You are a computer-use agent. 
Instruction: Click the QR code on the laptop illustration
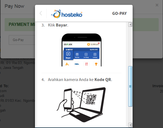pyautogui.click(x=91, y=100)
